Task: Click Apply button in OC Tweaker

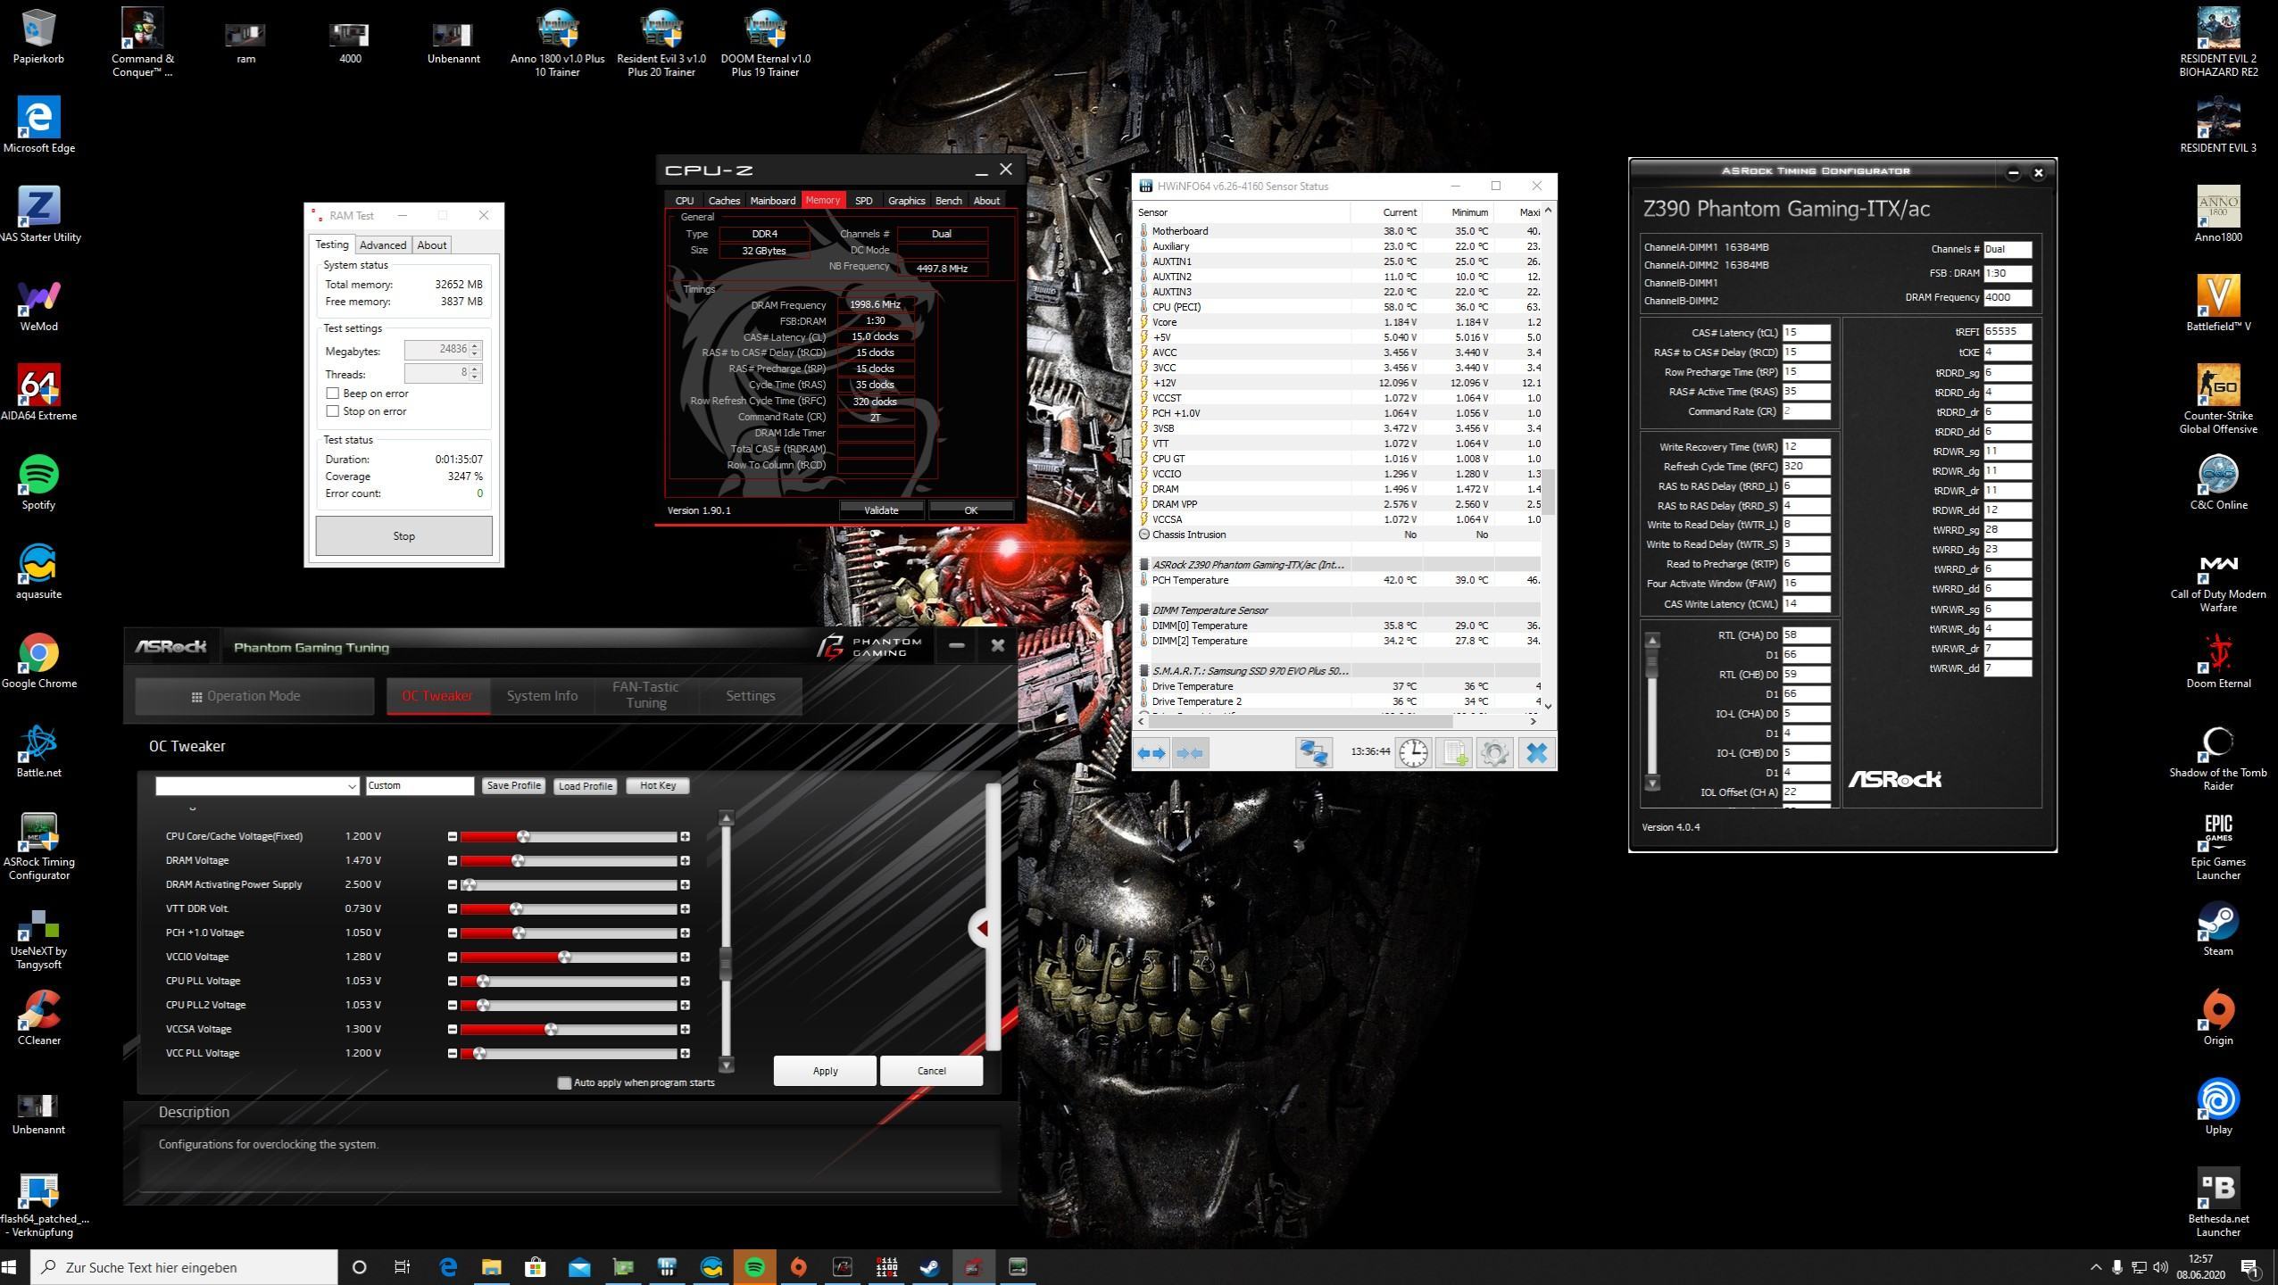Action: pyautogui.click(x=825, y=1071)
